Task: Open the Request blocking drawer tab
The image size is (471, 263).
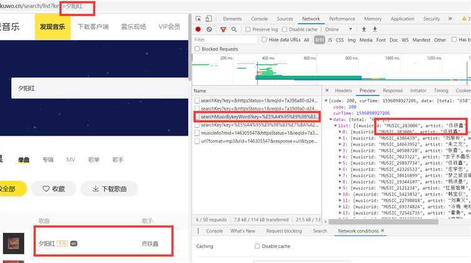Action: [284, 231]
